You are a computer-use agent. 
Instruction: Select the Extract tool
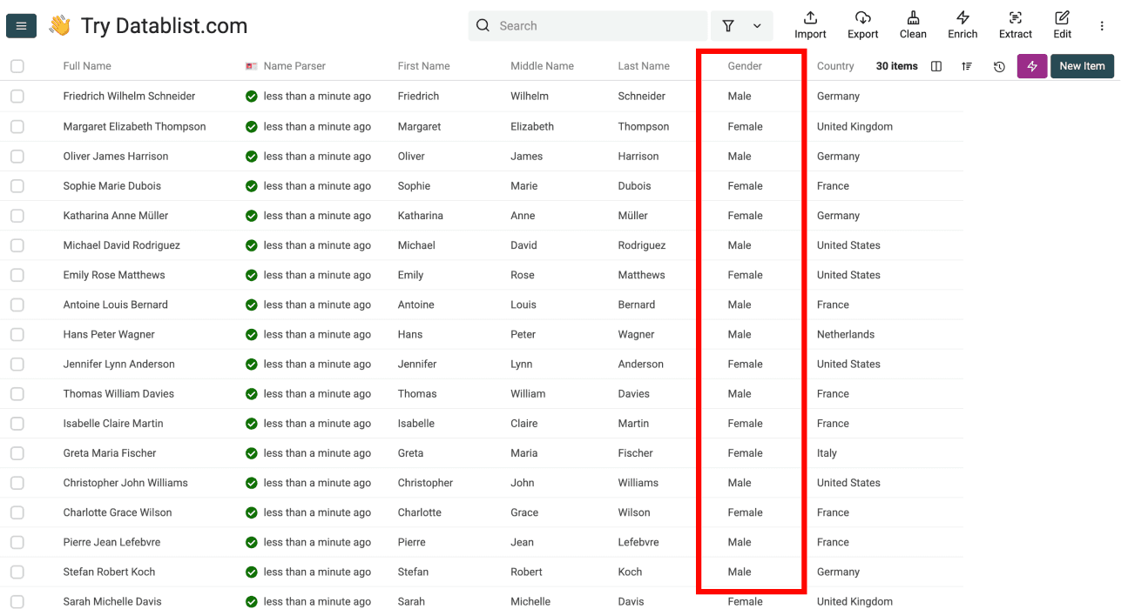(x=1015, y=24)
